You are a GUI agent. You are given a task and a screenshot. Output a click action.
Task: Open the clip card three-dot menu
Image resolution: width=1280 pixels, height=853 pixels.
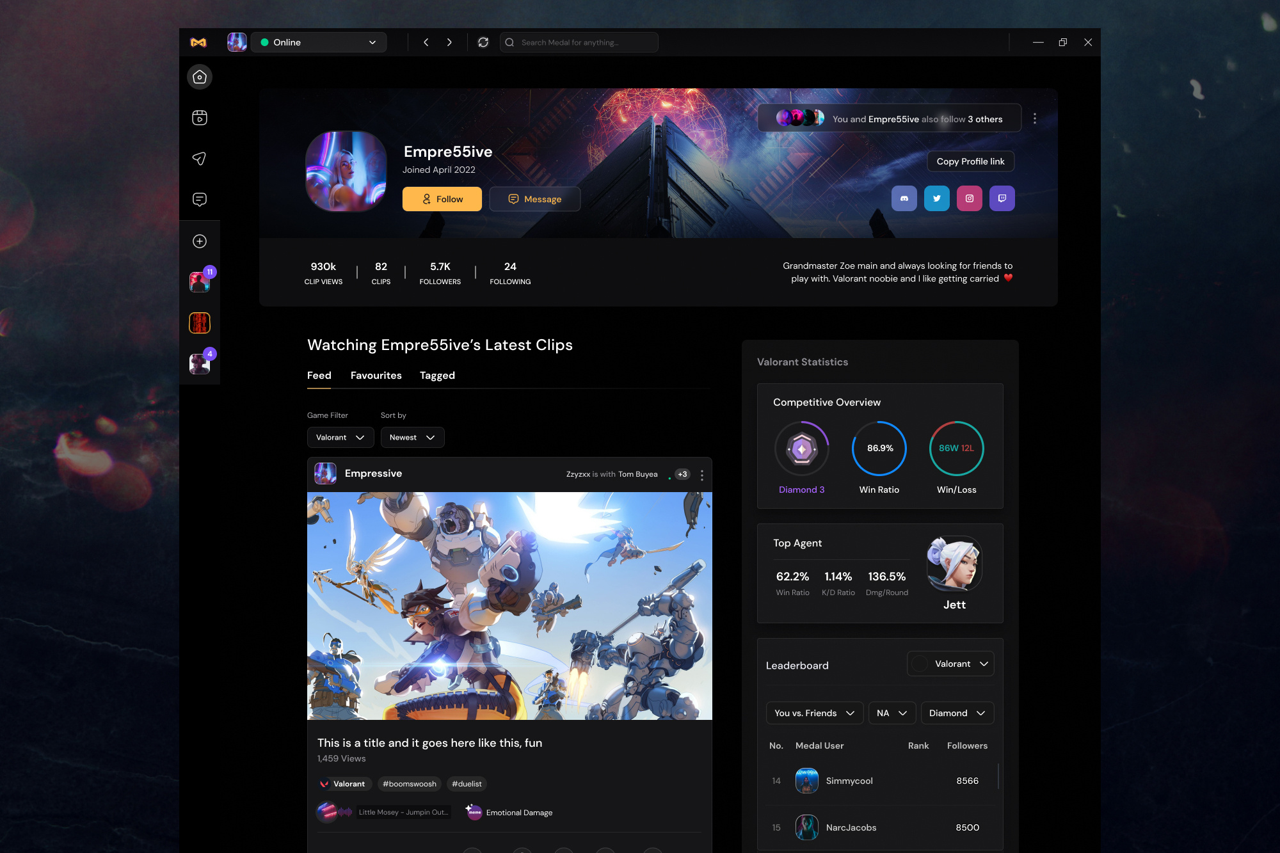[702, 475]
